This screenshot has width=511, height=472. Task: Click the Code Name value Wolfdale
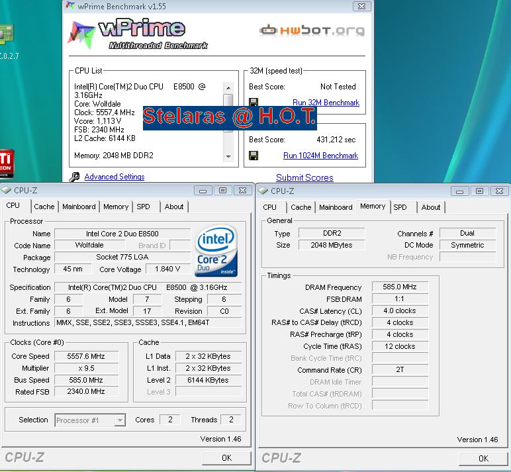[89, 245]
